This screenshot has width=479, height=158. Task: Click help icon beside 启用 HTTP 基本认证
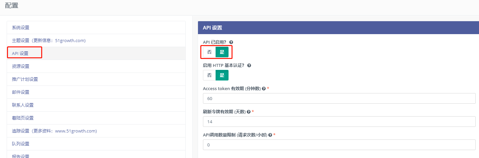pyautogui.click(x=249, y=66)
